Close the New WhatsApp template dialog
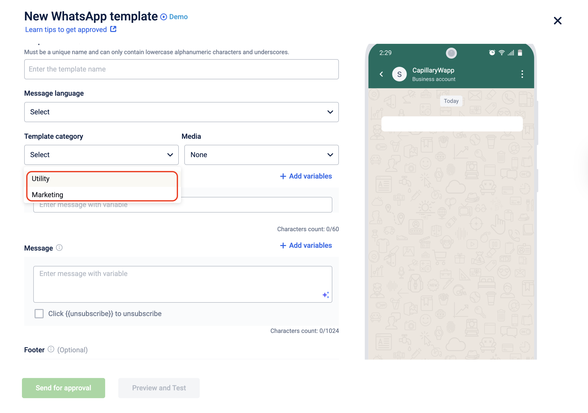Viewport: 588px width, 413px height. coord(557,21)
